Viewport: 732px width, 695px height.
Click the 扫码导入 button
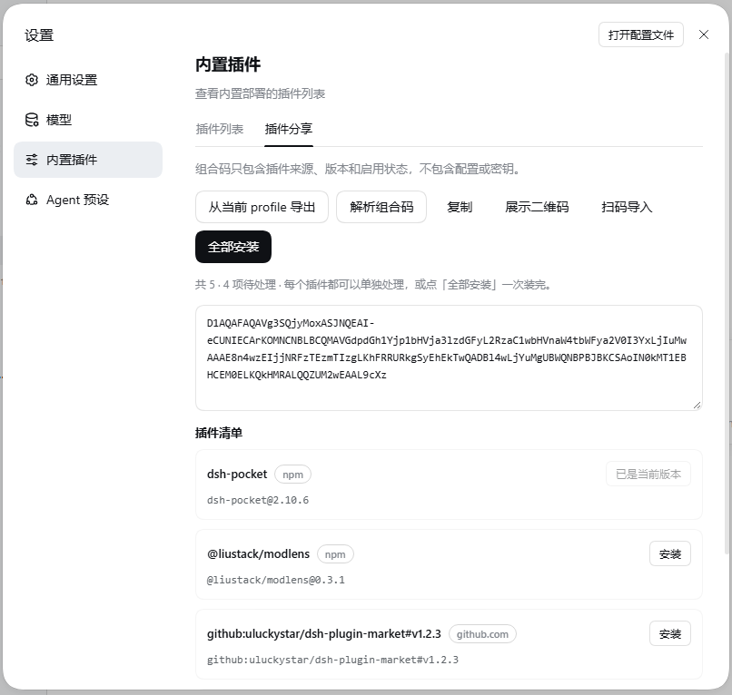click(x=627, y=207)
